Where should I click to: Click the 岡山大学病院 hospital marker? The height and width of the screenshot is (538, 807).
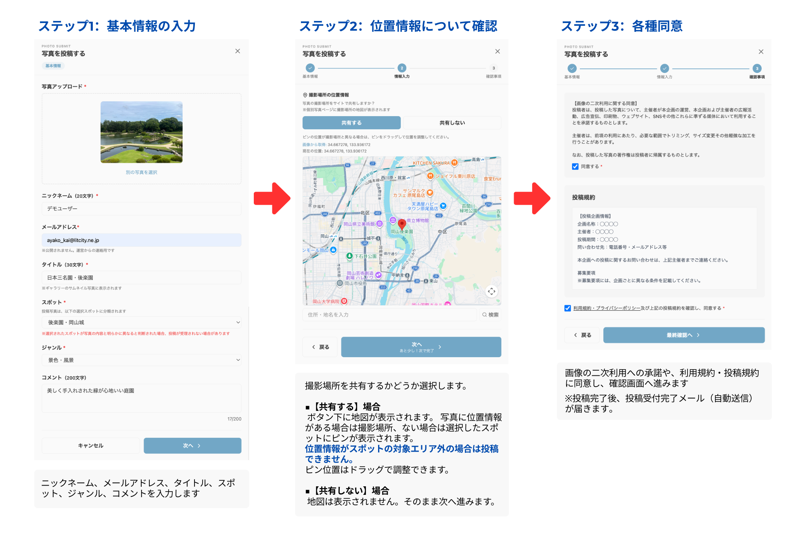(344, 301)
